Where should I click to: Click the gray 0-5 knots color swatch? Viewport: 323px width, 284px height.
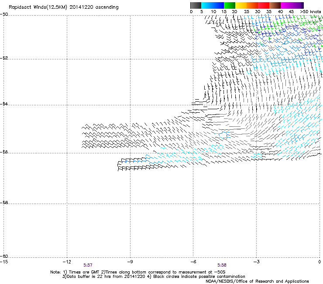tap(196, 5)
